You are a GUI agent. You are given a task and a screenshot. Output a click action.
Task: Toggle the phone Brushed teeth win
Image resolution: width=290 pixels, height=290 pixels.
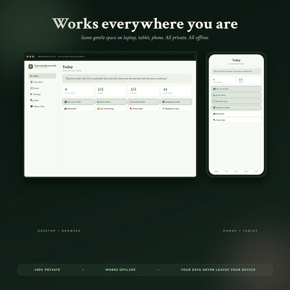click(x=236, y=101)
